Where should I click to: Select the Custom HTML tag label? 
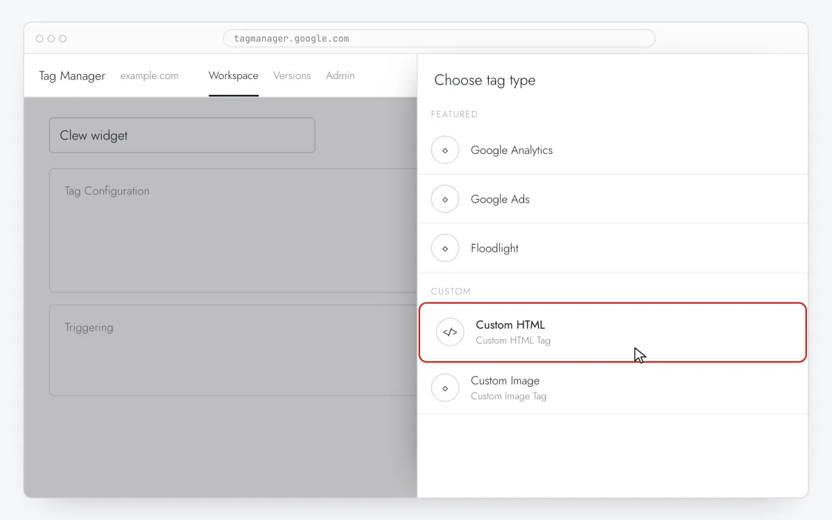click(x=510, y=324)
